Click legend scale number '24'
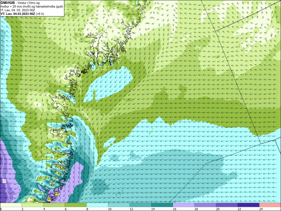Viewport: 281px width, 211px height. point(261,209)
